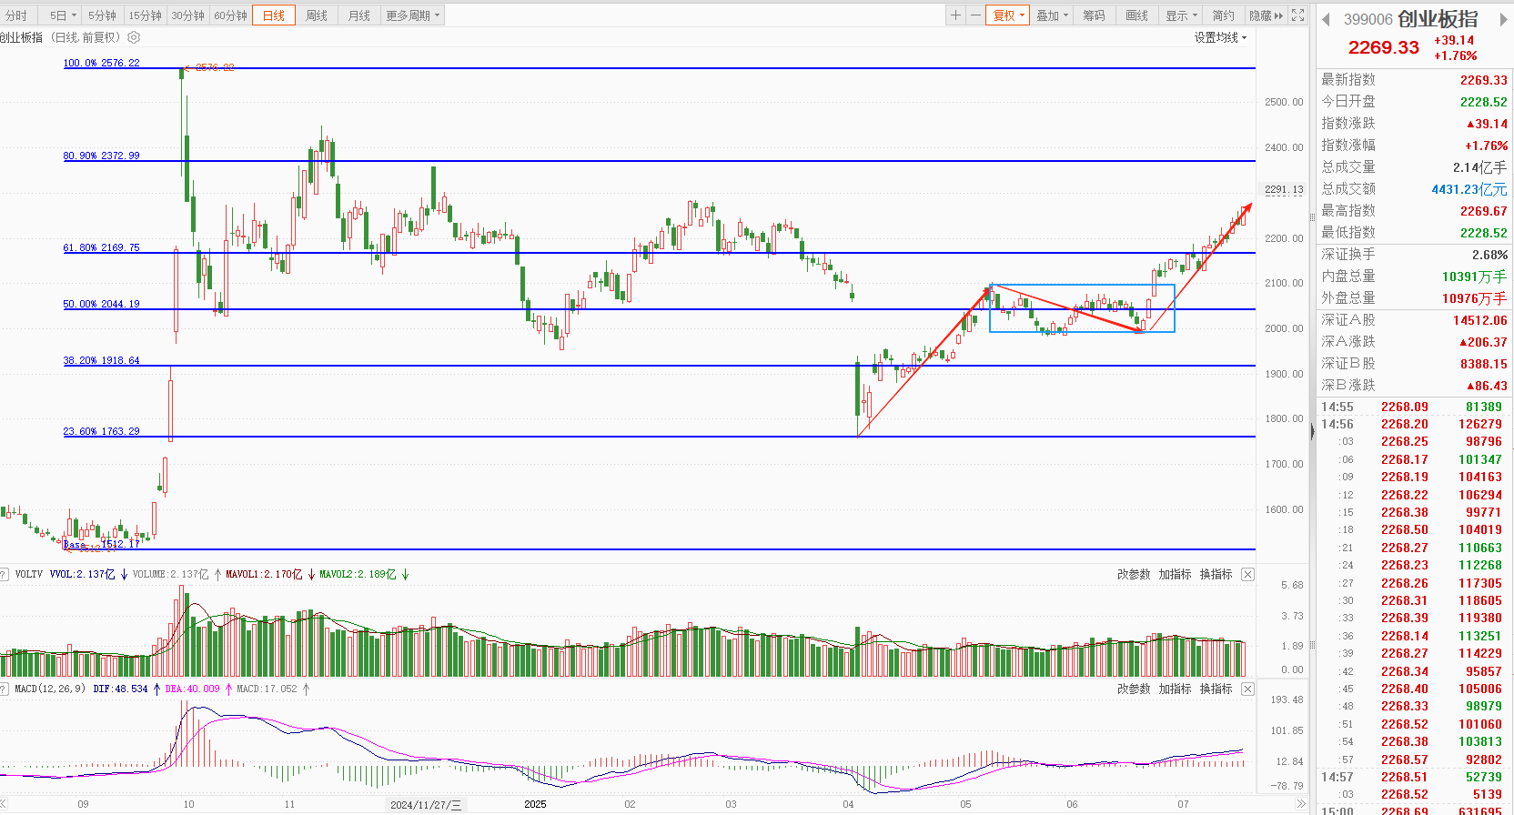Switch to 5分钟 chart tab
The width and height of the screenshot is (1514, 815).
(x=102, y=15)
